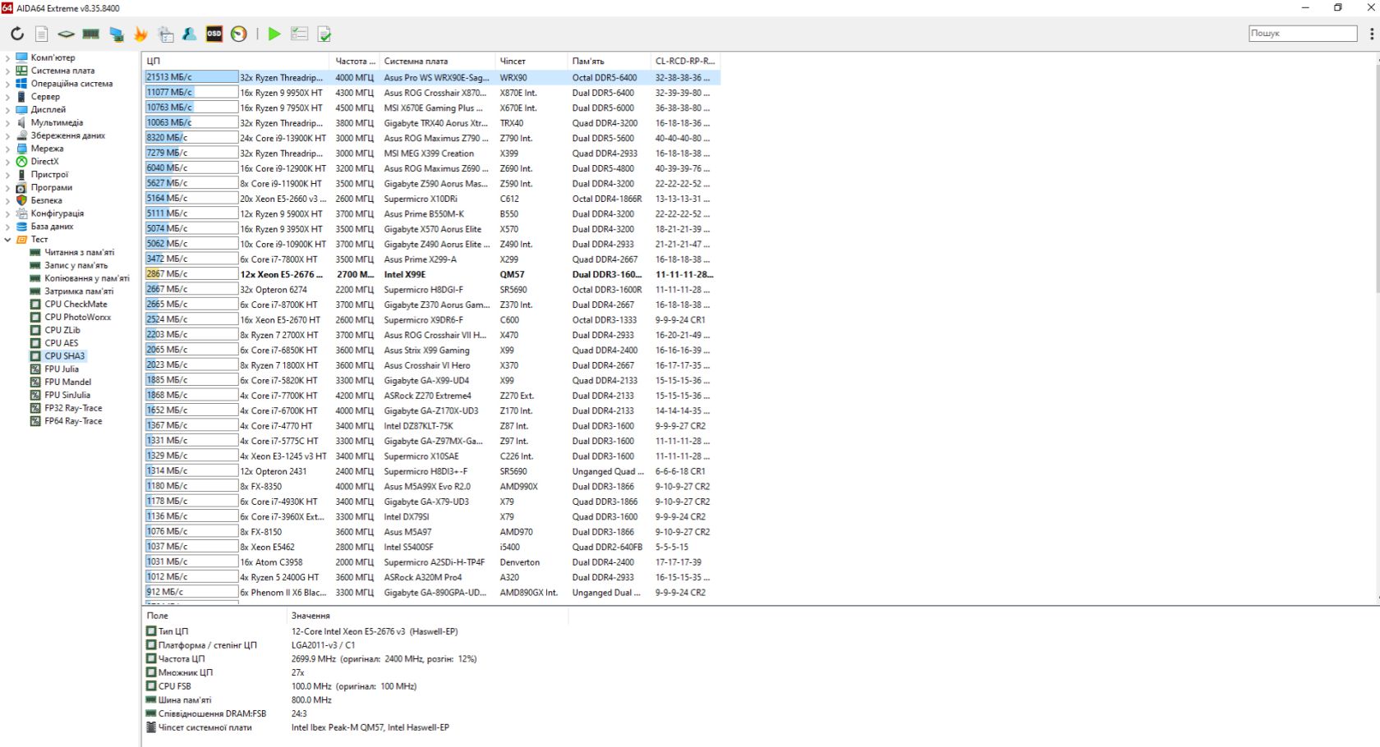This screenshot has width=1380, height=747.
Task: Launch the RAM memory benchmark toolbar icon
Action: click(91, 34)
